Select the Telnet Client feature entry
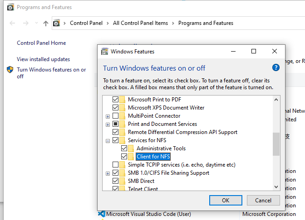Image resolution: width=305 pixels, height=220 pixels. 143,188
